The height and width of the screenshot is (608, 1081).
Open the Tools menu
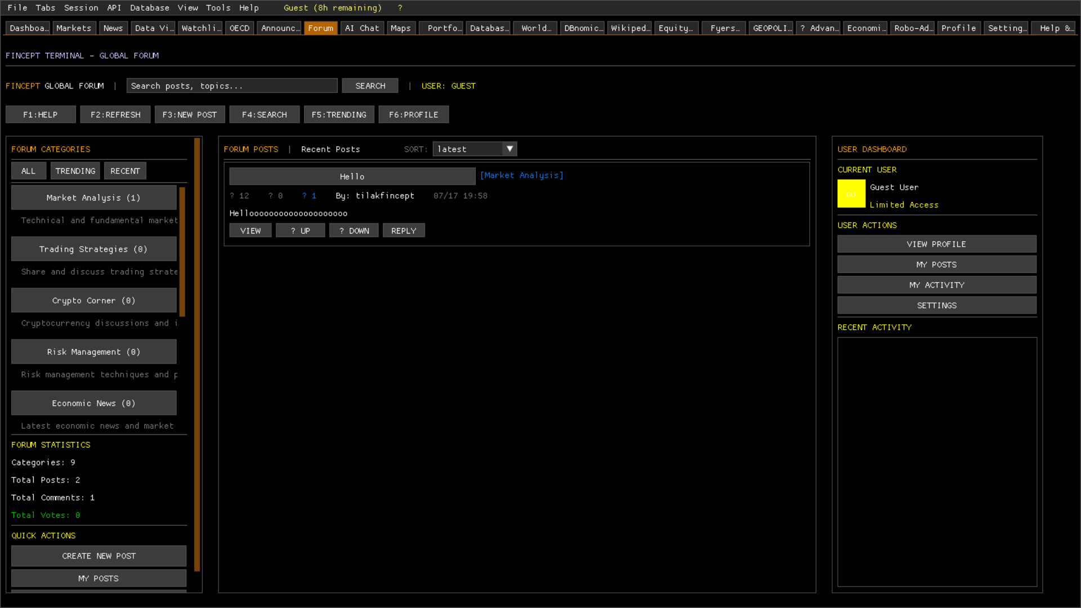click(218, 8)
